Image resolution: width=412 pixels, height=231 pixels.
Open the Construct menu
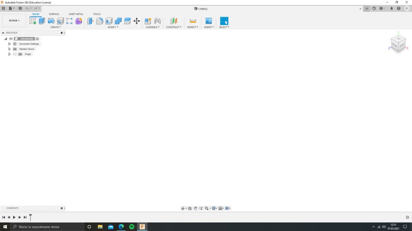pyautogui.click(x=174, y=27)
